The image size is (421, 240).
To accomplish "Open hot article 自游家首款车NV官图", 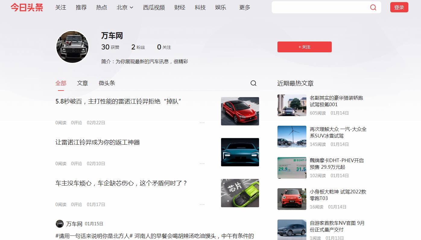I will 337,226.
